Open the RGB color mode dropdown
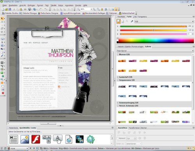This screenshot has height=151, width=195. 164,21
